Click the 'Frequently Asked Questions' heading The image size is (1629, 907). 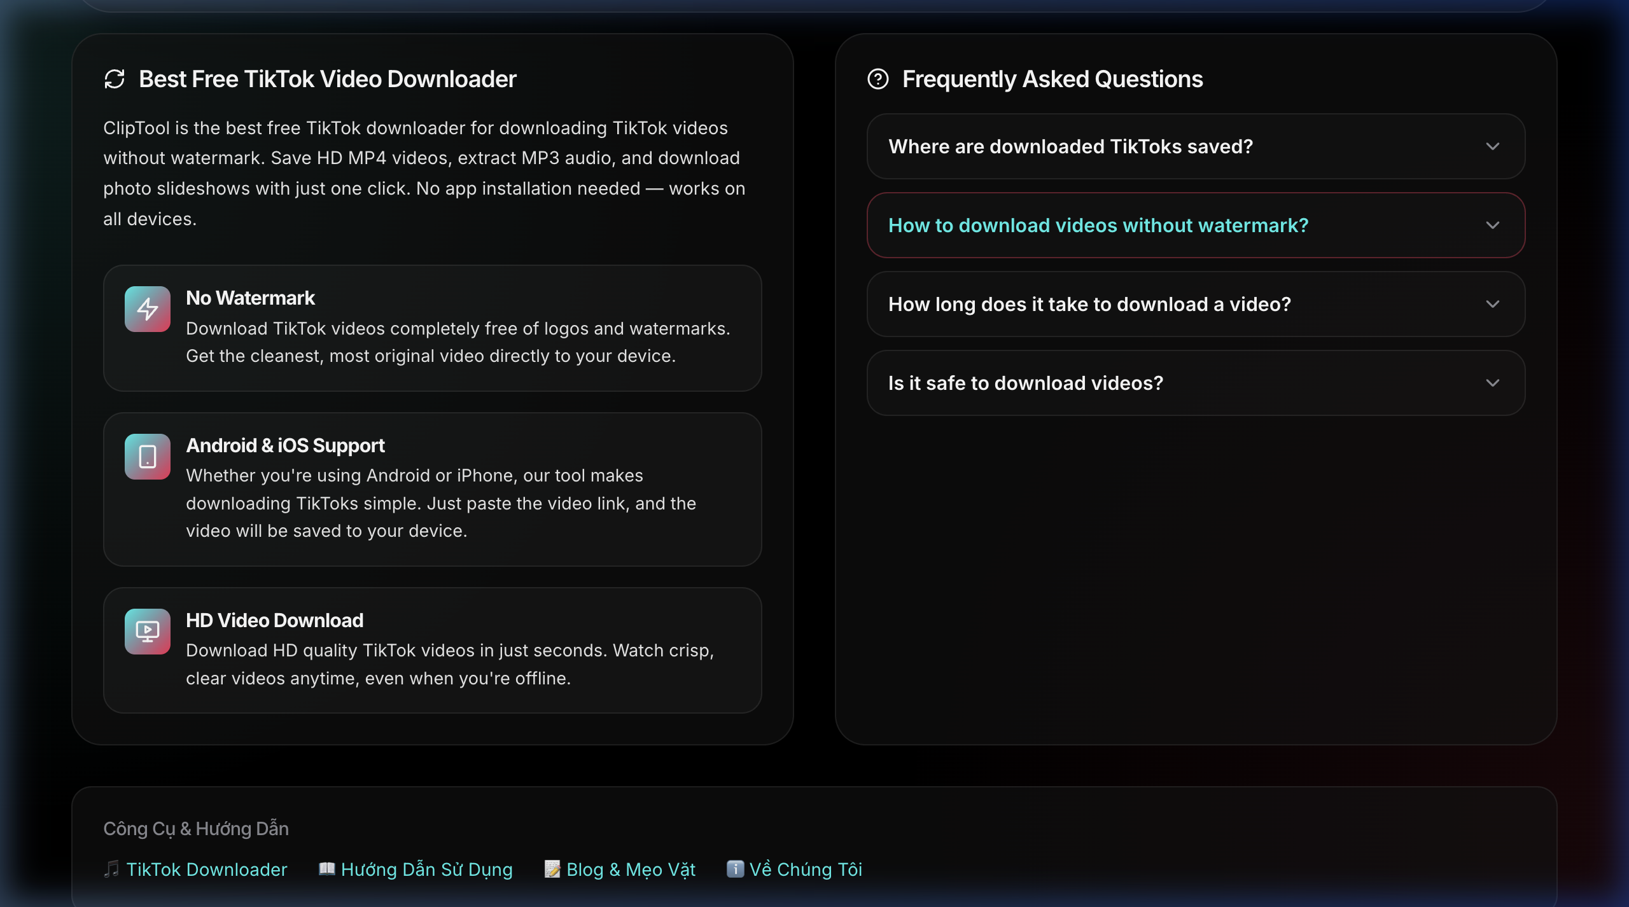tap(1052, 80)
